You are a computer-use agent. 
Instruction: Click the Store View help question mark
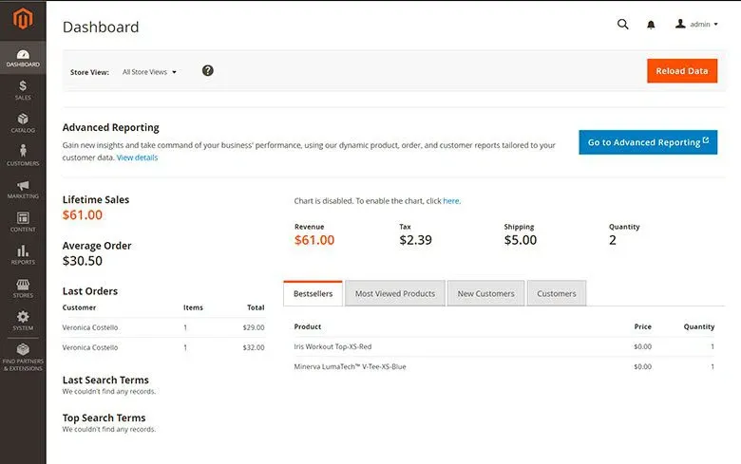click(208, 71)
